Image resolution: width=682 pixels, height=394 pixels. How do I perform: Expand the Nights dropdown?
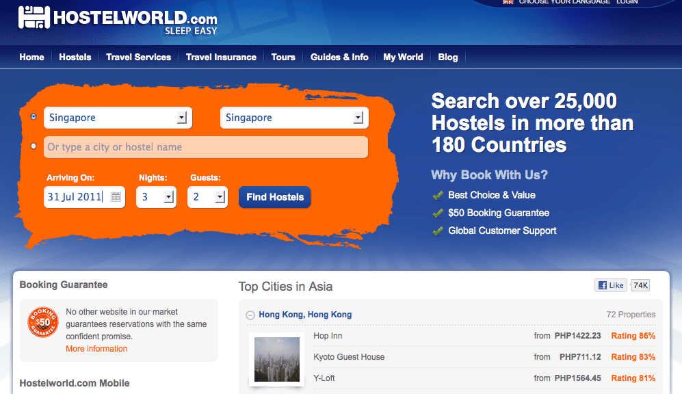coord(157,197)
